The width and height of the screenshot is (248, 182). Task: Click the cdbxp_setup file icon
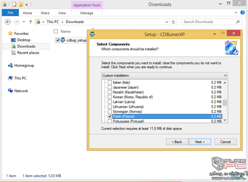coord(63,40)
